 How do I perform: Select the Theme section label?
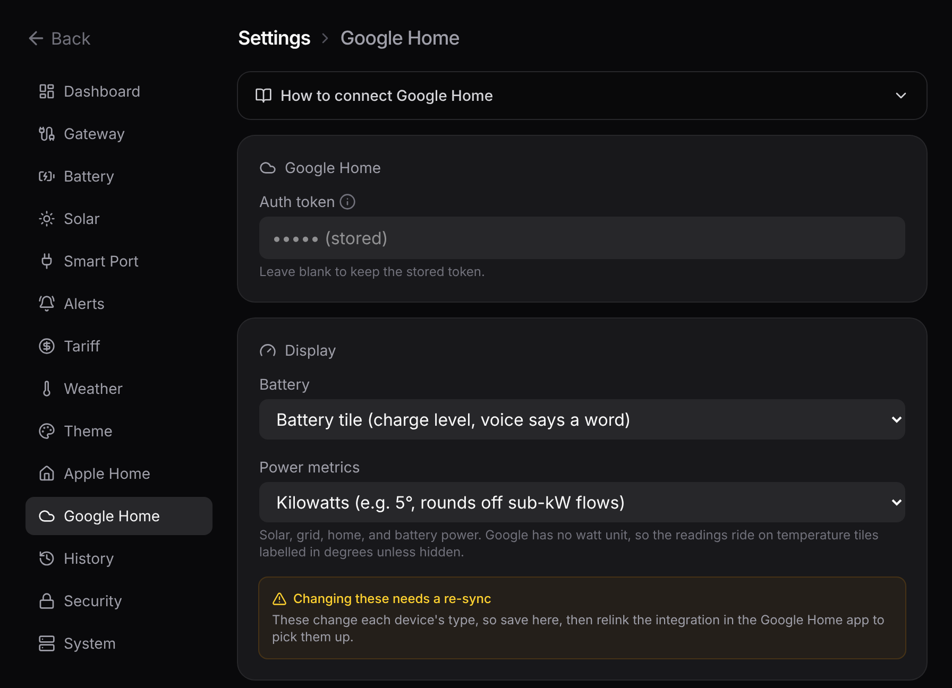(88, 431)
